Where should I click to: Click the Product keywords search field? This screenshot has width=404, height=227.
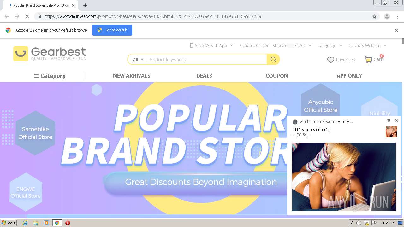tap(207, 59)
